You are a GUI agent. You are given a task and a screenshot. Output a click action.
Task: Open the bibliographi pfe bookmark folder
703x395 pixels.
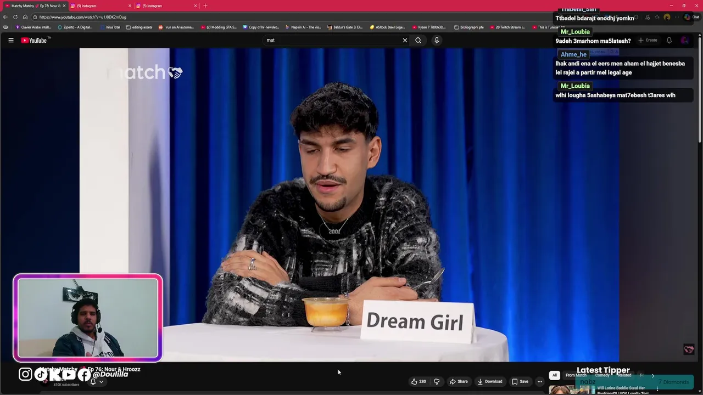pos(470,27)
